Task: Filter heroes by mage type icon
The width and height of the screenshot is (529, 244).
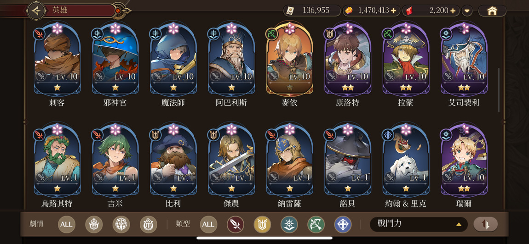Action: click(x=289, y=224)
